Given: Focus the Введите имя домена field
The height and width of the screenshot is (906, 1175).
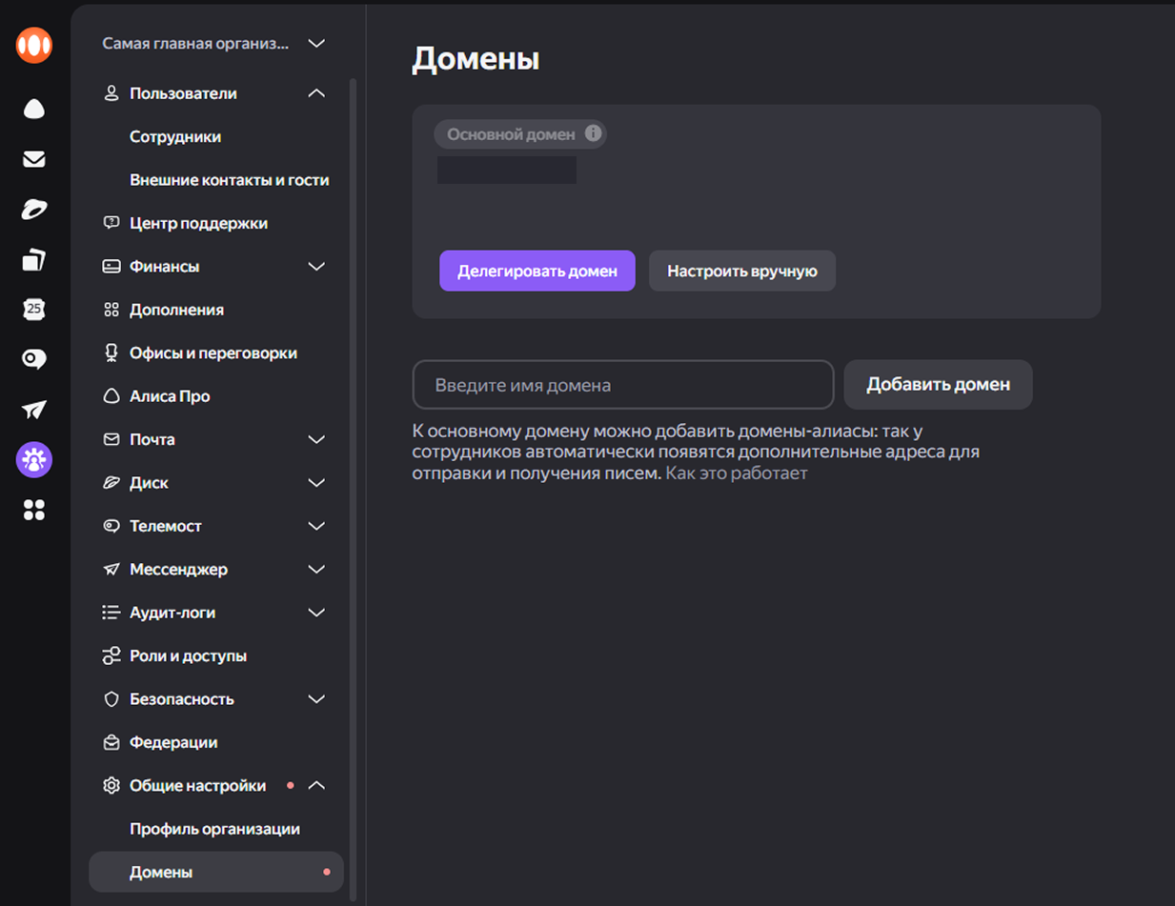Looking at the screenshot, I should pyautogui.click(x=622, y=386).
